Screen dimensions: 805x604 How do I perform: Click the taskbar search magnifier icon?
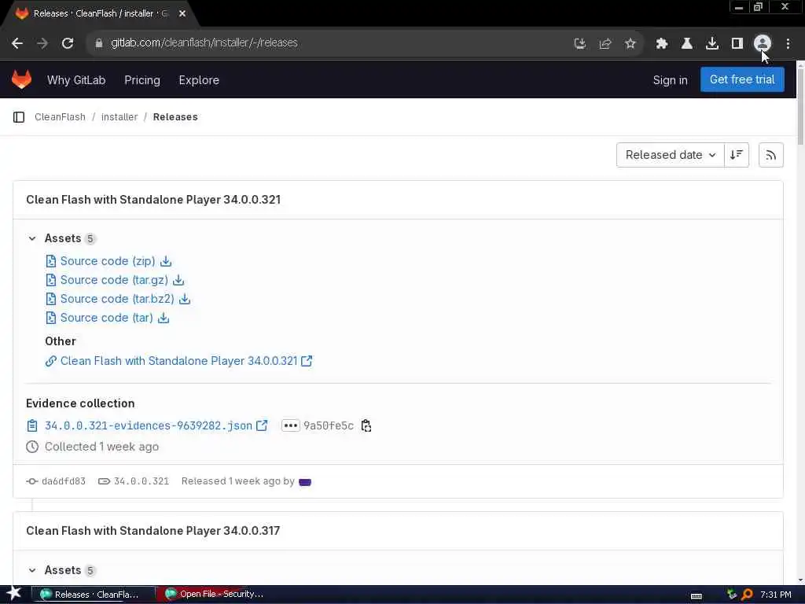coord(747,595)
